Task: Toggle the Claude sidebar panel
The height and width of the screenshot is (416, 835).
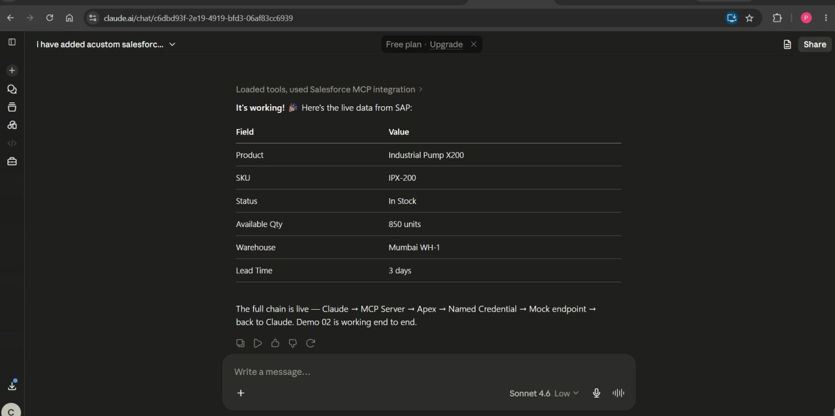Action: 12,42
